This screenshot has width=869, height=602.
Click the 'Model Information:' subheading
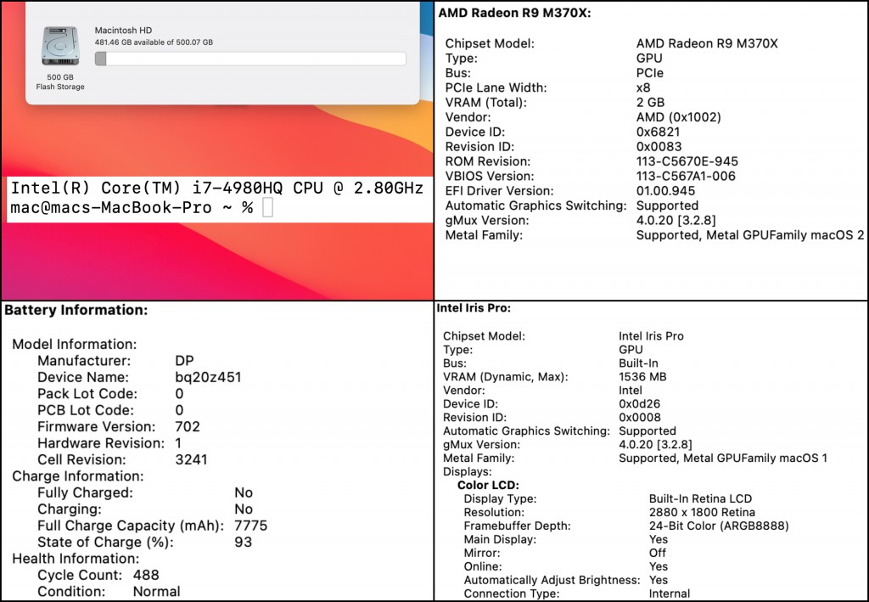coord(75,344)
